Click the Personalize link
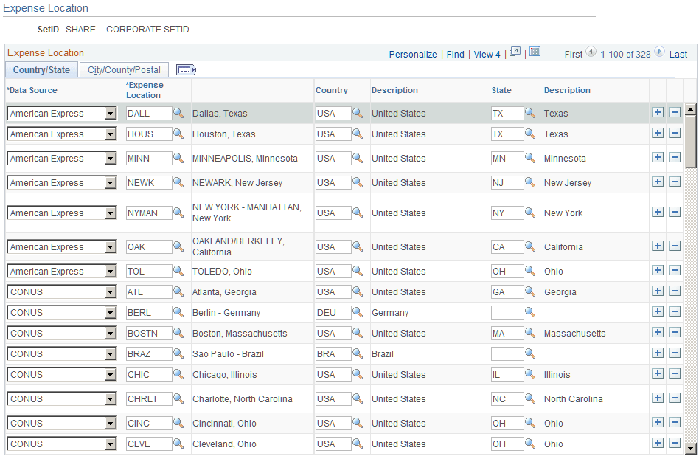The height and width of the screenshot is (459, 699). pos(413,54)
